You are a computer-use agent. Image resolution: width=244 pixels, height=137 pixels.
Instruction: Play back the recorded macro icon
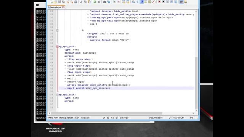(167, 2)
